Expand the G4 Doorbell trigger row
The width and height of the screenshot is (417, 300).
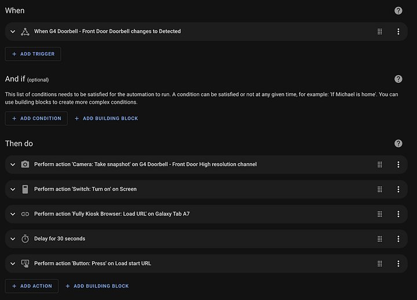pyautogui.click(x=13, y=32)
